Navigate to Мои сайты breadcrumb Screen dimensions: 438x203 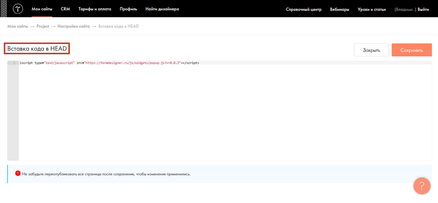tap(17, 26)
